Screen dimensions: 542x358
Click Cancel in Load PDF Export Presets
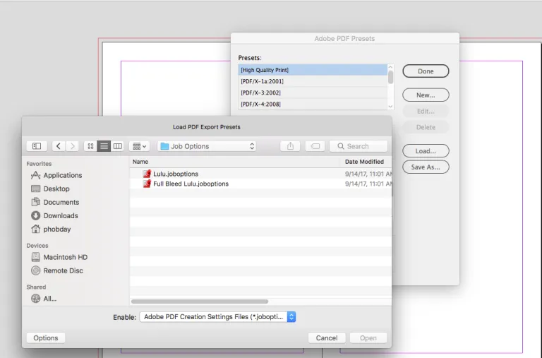pyautogui.click(x=327, y=338)
